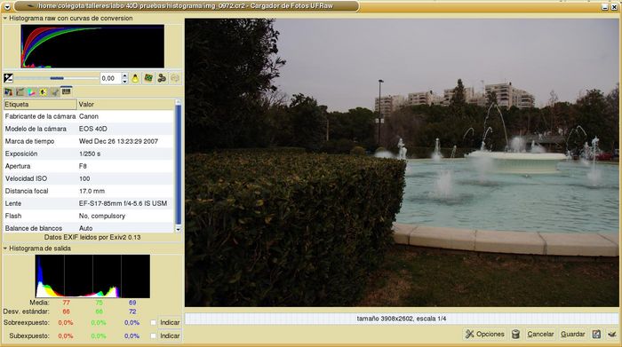Click the Opciones button

tap(485, 335)
